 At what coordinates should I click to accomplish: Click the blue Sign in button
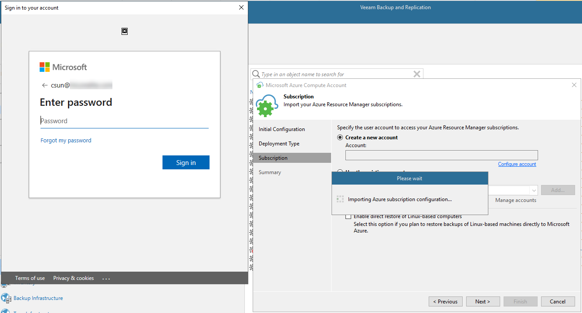(186, 162)
